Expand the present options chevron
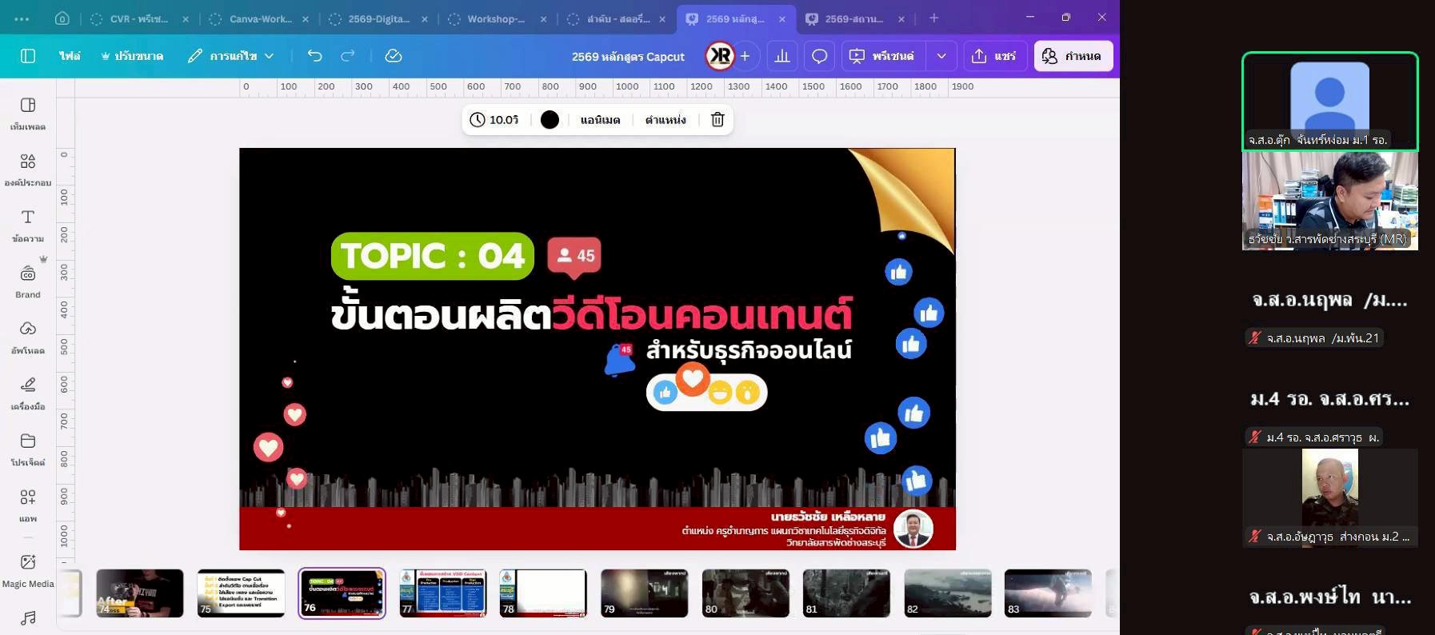Viewport: 1435px width, 635px height. pos(941,56)
